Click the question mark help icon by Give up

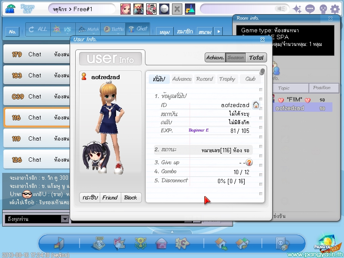pyautogui.click(x=249, y=163)
